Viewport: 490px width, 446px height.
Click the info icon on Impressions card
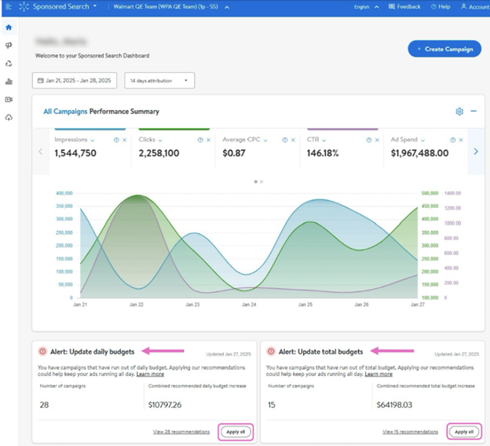tap(116, 140)
